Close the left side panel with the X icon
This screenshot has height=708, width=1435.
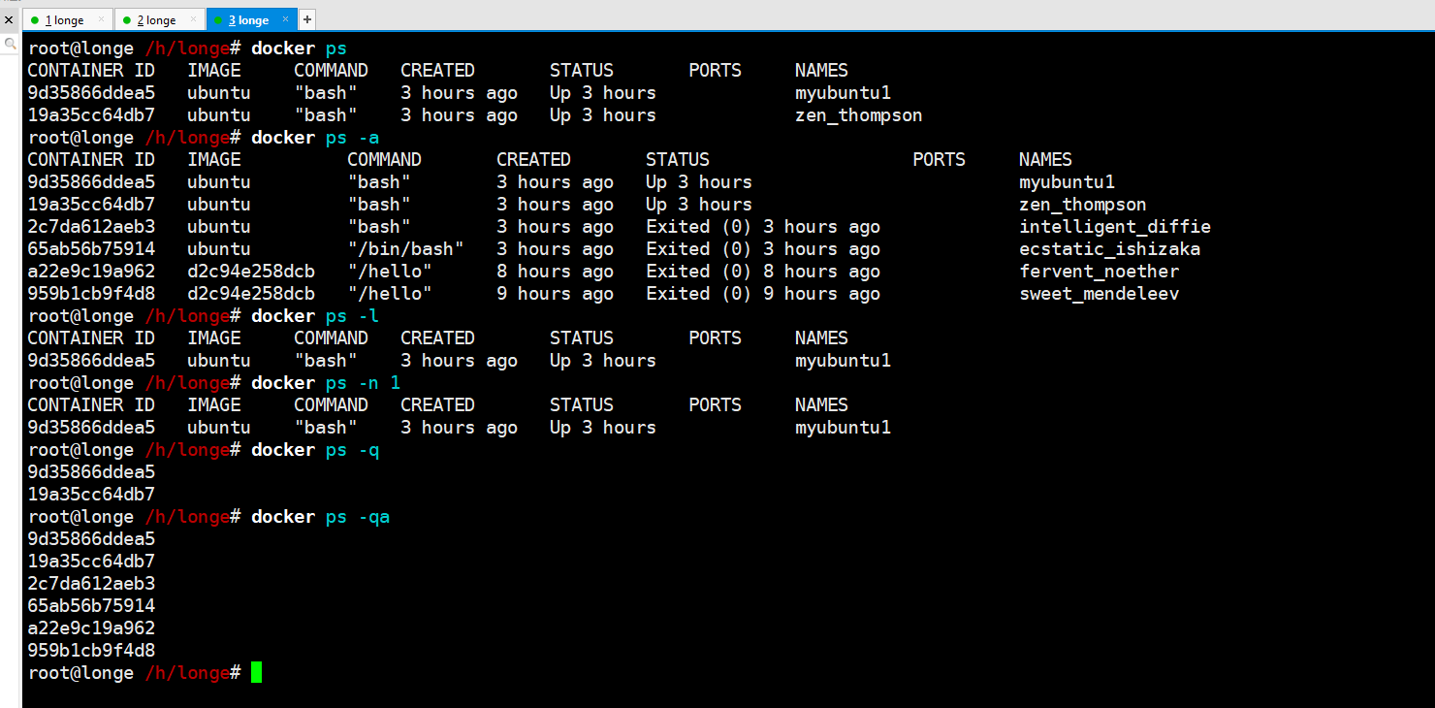(9, 19)
